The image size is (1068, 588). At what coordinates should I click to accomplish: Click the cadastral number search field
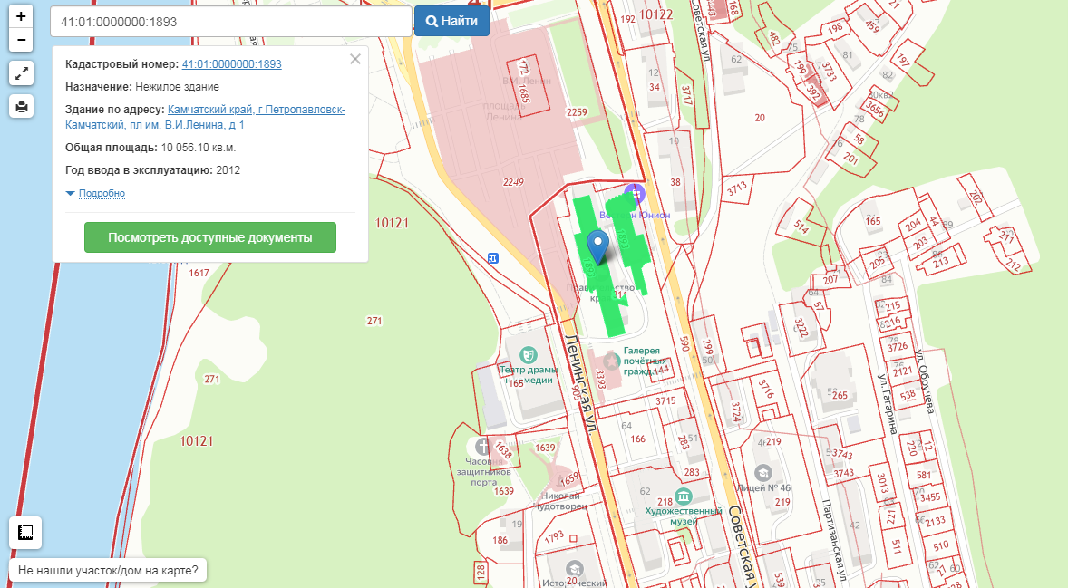pyautogui.click(x=231, y=22)
